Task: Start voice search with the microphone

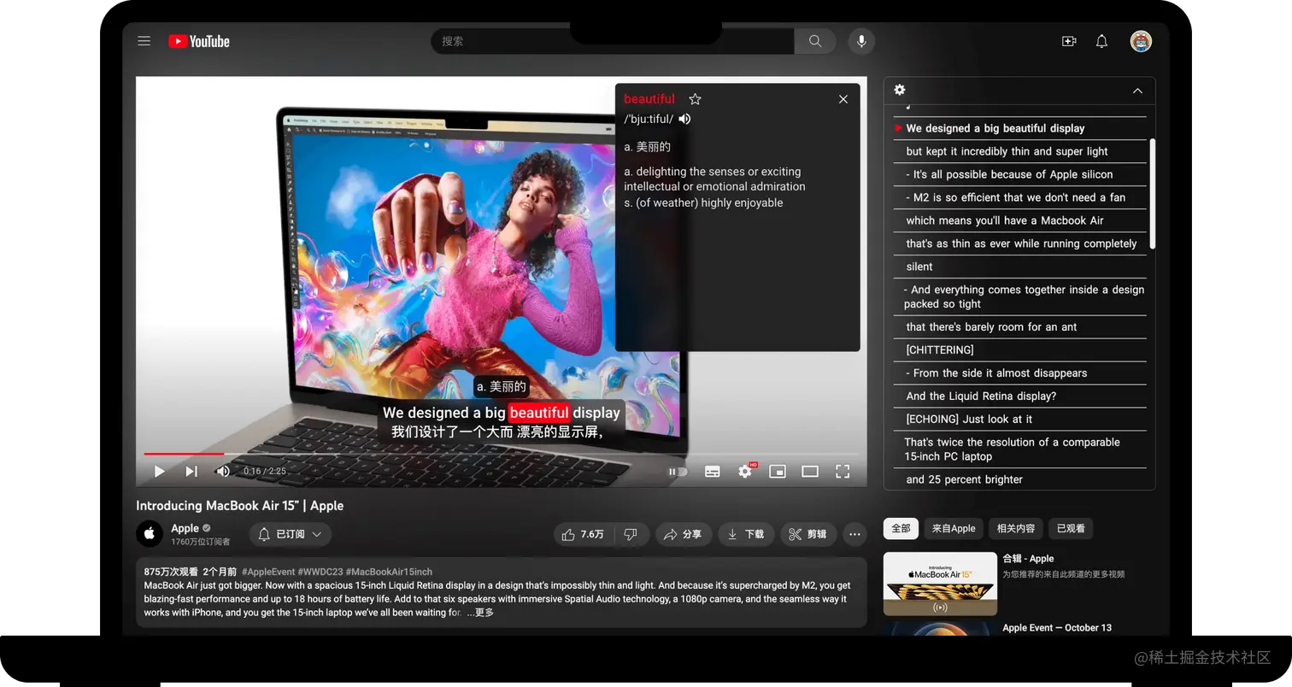Action: click(861, 41)
